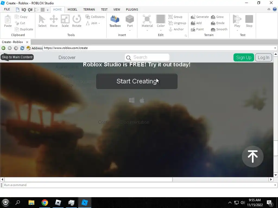278x208 pixels.
Task: Click the browser Stop loading icon
Action: pyautogui.click(x=16, y=48)
